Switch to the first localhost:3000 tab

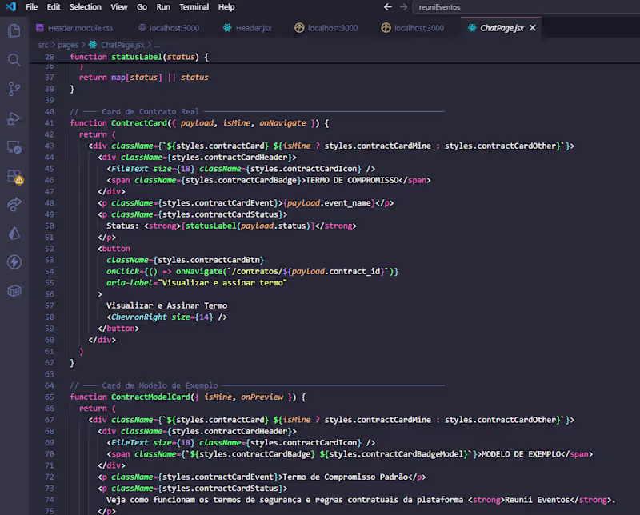pyautogui.click(x=169, y=28)
